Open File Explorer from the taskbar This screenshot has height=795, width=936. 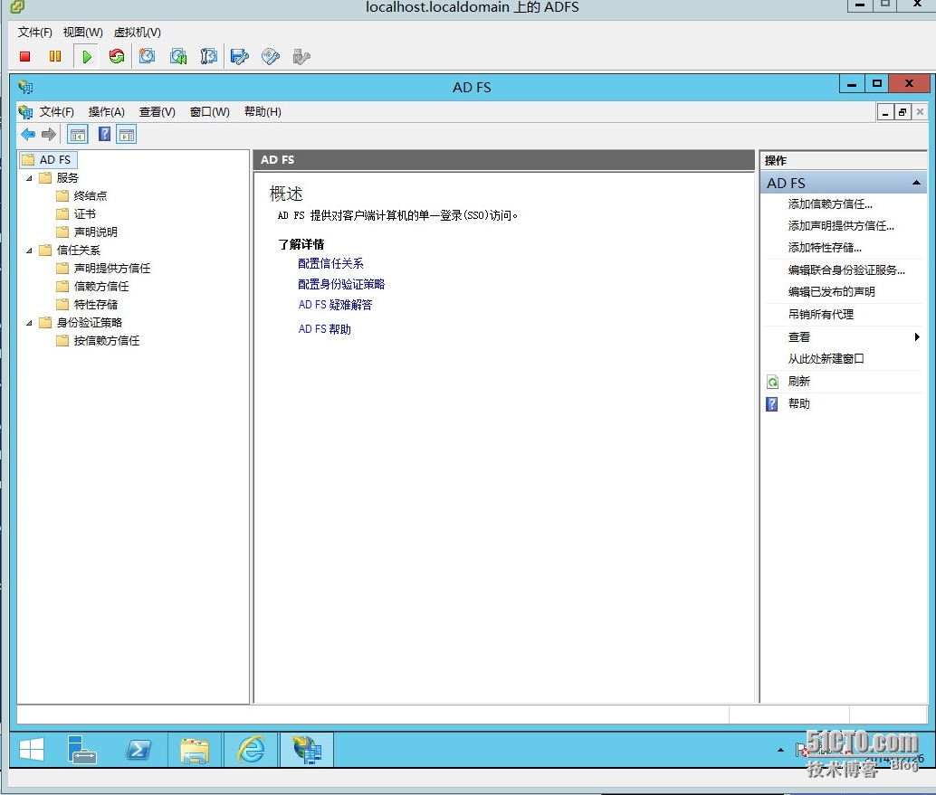click(x=195, y=751)
